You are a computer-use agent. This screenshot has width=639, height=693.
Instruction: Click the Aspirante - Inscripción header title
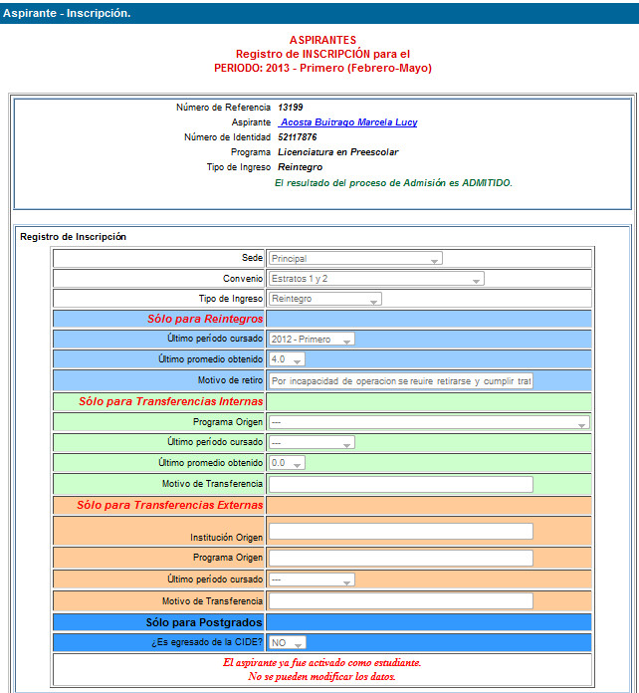[x=67, y=13]
